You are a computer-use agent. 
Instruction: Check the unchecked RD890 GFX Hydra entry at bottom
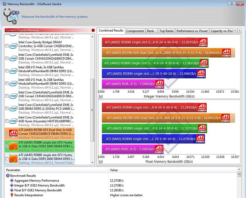[x=7, y=158]
